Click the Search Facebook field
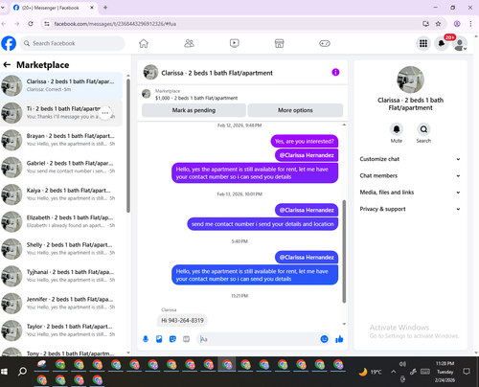 tap(72, 43)
